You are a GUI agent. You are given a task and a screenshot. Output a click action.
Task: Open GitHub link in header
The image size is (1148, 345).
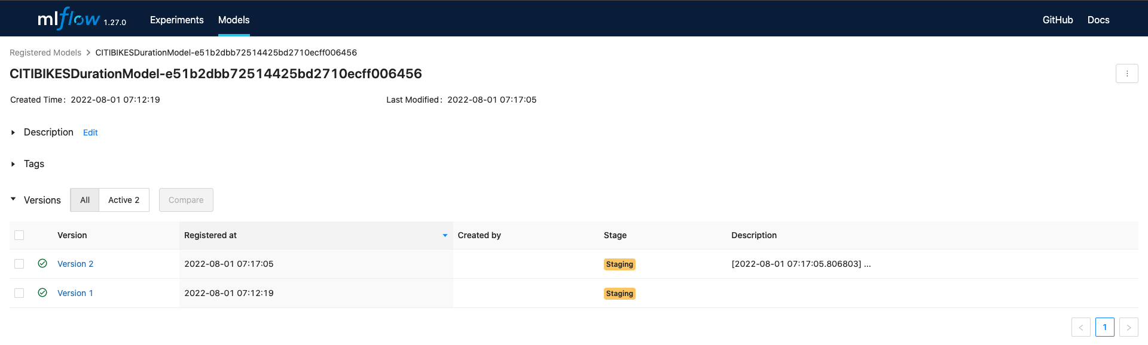click(1058, 20)
